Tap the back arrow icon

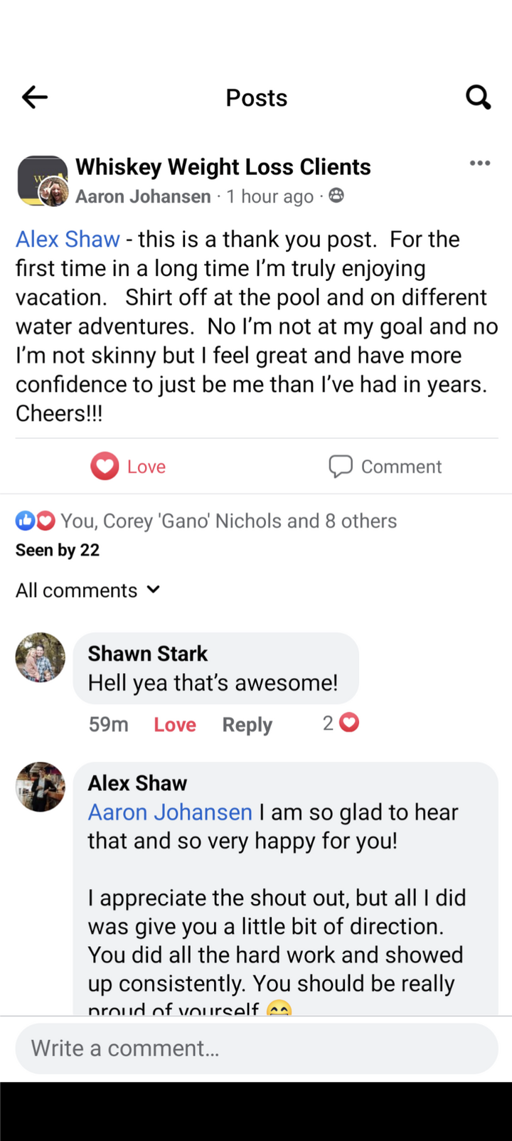coord(34,97)
